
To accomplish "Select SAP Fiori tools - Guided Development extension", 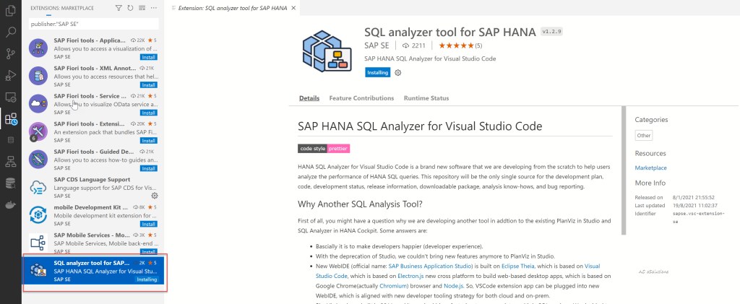I will click(x=90, y=152).
